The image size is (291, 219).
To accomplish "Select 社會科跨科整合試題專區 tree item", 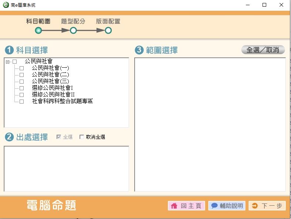I will coord(62,101).
